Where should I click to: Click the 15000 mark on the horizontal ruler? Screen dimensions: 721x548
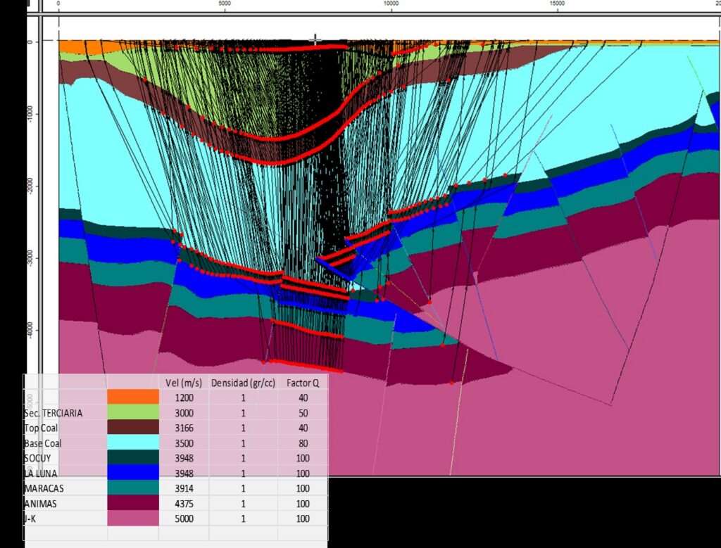pos(558,4)
